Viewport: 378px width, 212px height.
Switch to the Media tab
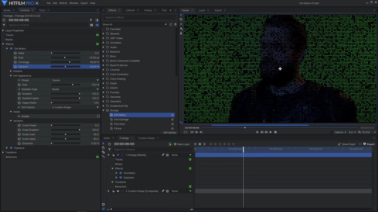7,10
